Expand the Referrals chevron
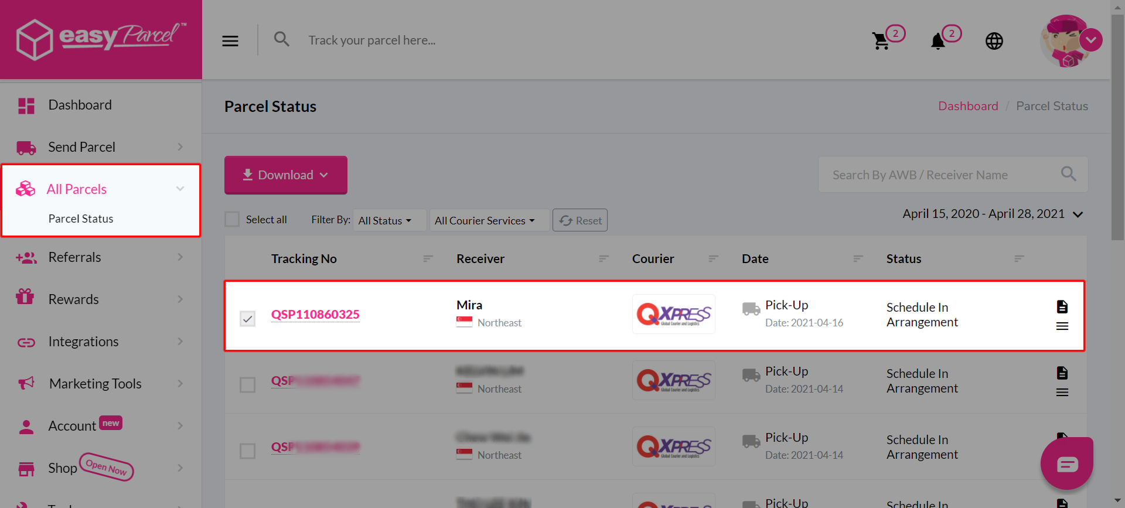This screenshot has width=1125, height=508. tap(180, 257)
